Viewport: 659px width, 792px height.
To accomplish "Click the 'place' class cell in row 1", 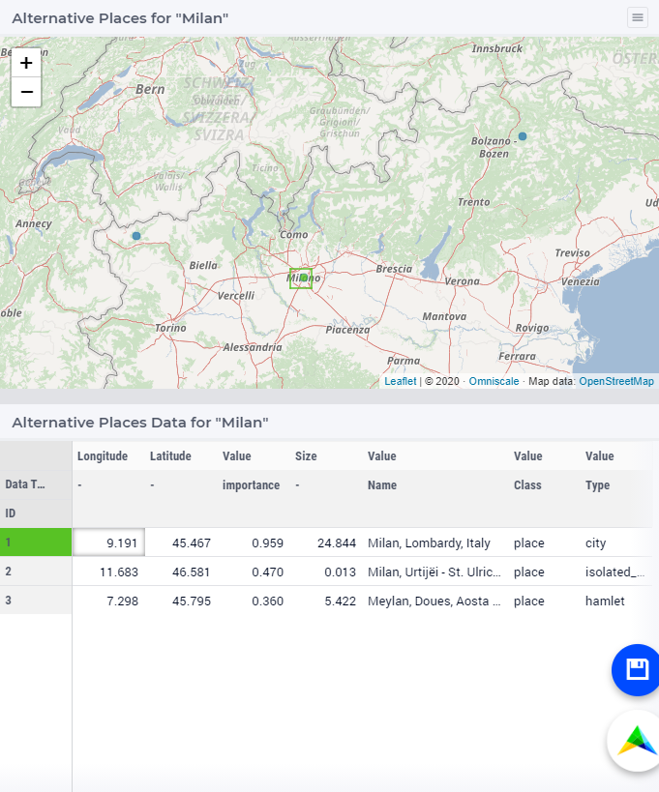I will (545, 543).
